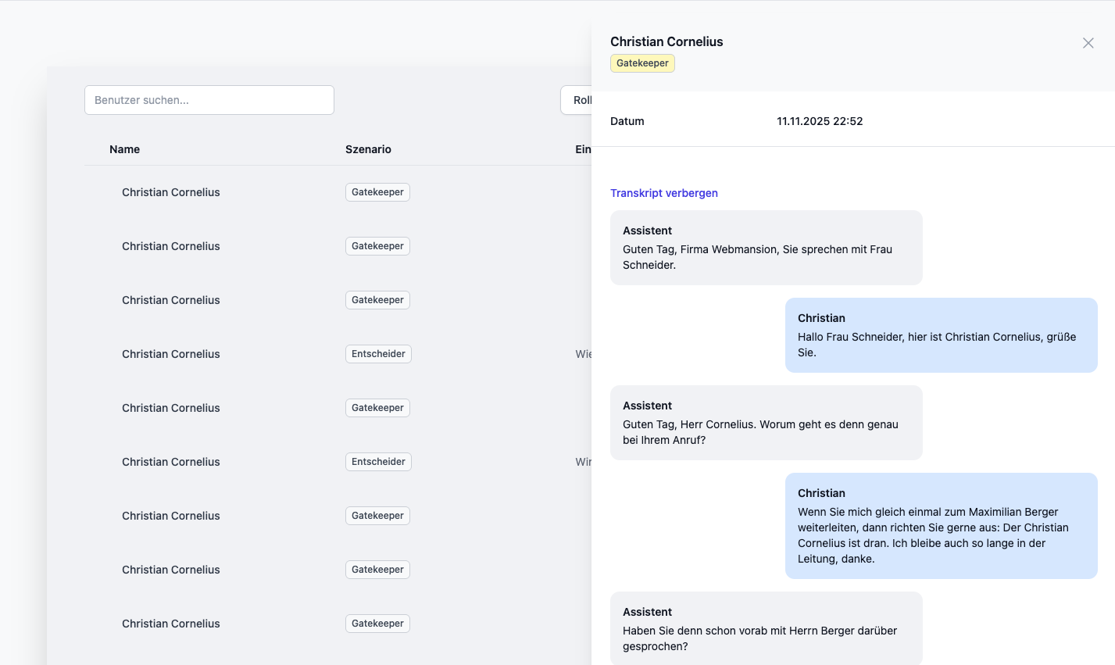Click the 'Christian Cornelius' panel title

point(666,41)
